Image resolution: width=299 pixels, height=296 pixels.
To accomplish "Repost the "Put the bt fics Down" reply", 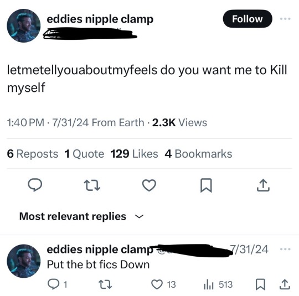I will pos(105,284).
